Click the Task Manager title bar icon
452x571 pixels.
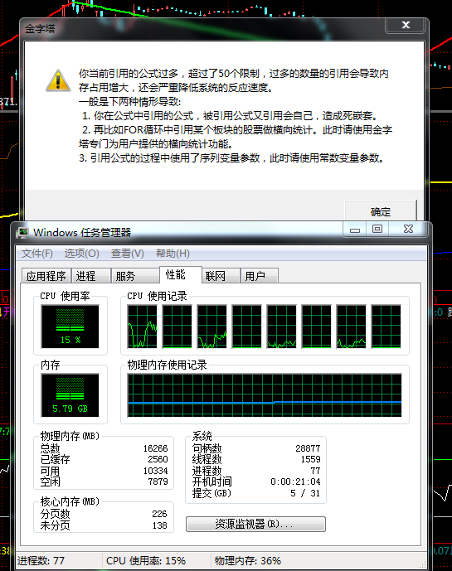22,233
